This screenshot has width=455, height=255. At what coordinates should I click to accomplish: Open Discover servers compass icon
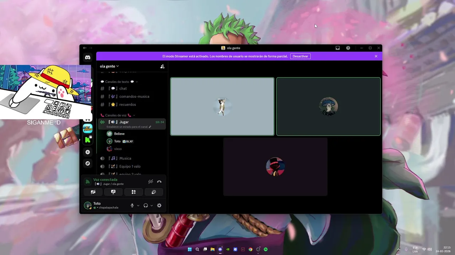click(87, 163)
